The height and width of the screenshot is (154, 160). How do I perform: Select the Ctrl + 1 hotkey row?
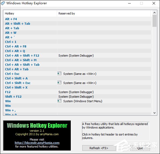(77, 42)
